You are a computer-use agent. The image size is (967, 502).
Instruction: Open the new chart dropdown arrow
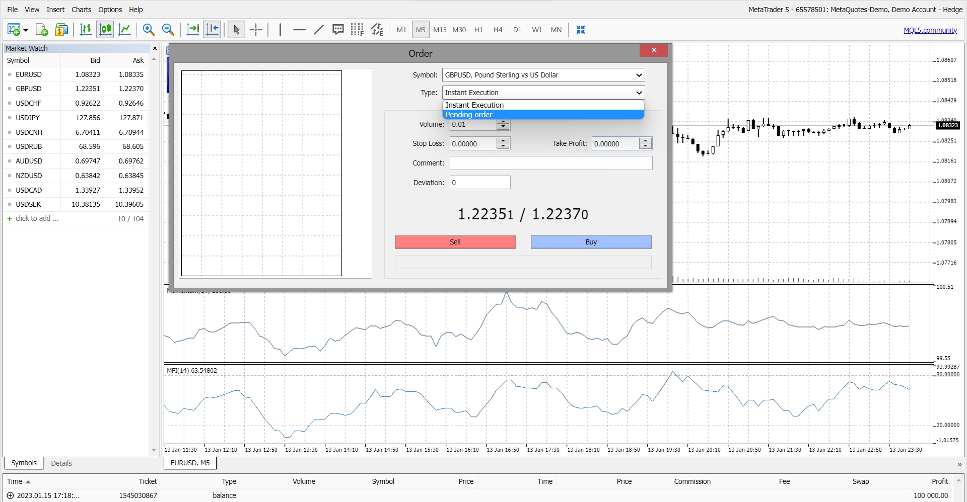pyautogui.click(x=26, y=30)
